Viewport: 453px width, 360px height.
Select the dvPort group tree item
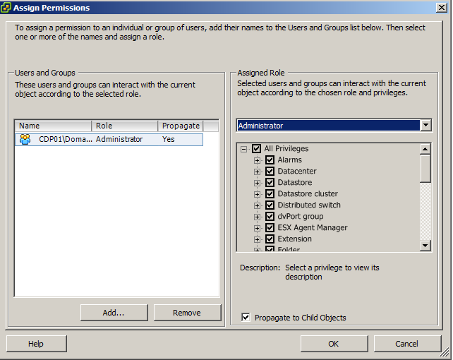click(300, 217)
